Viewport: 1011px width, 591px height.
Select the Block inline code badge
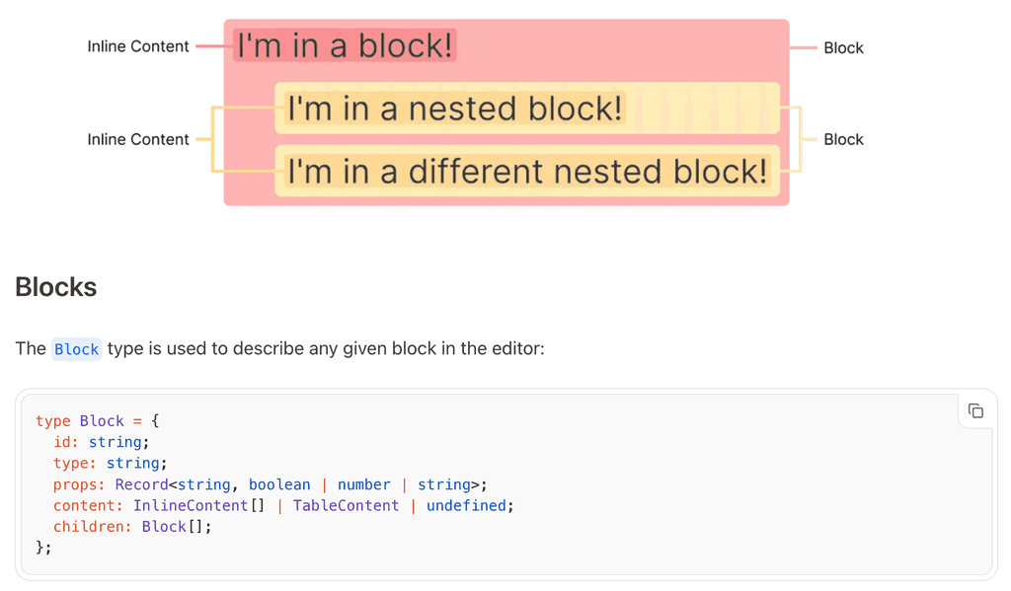76,348
